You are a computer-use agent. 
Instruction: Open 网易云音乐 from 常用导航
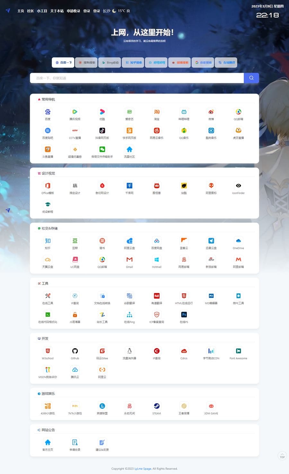pos(156,133)
